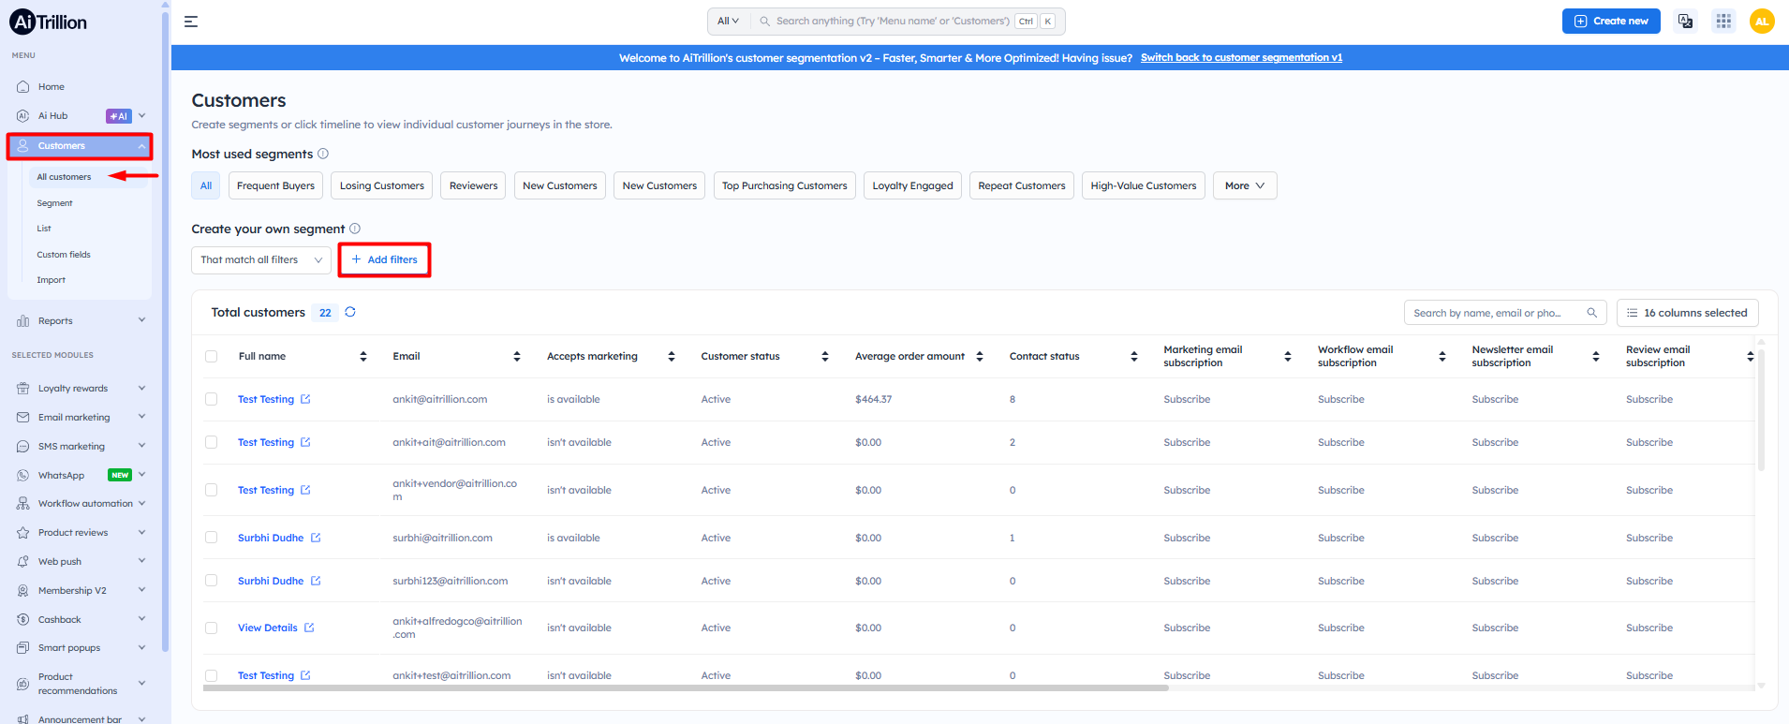This screenshot has width=1789, height=724.
Task: Check the select-all checkbox in table header
Action: click(x=212, y=356)
